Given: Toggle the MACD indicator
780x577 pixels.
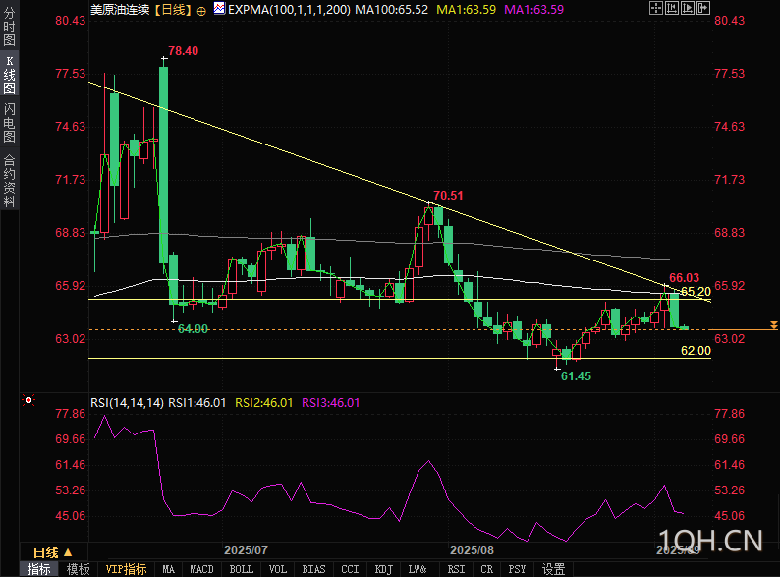Looking at the screenshot, I should [x=201, y=569].
